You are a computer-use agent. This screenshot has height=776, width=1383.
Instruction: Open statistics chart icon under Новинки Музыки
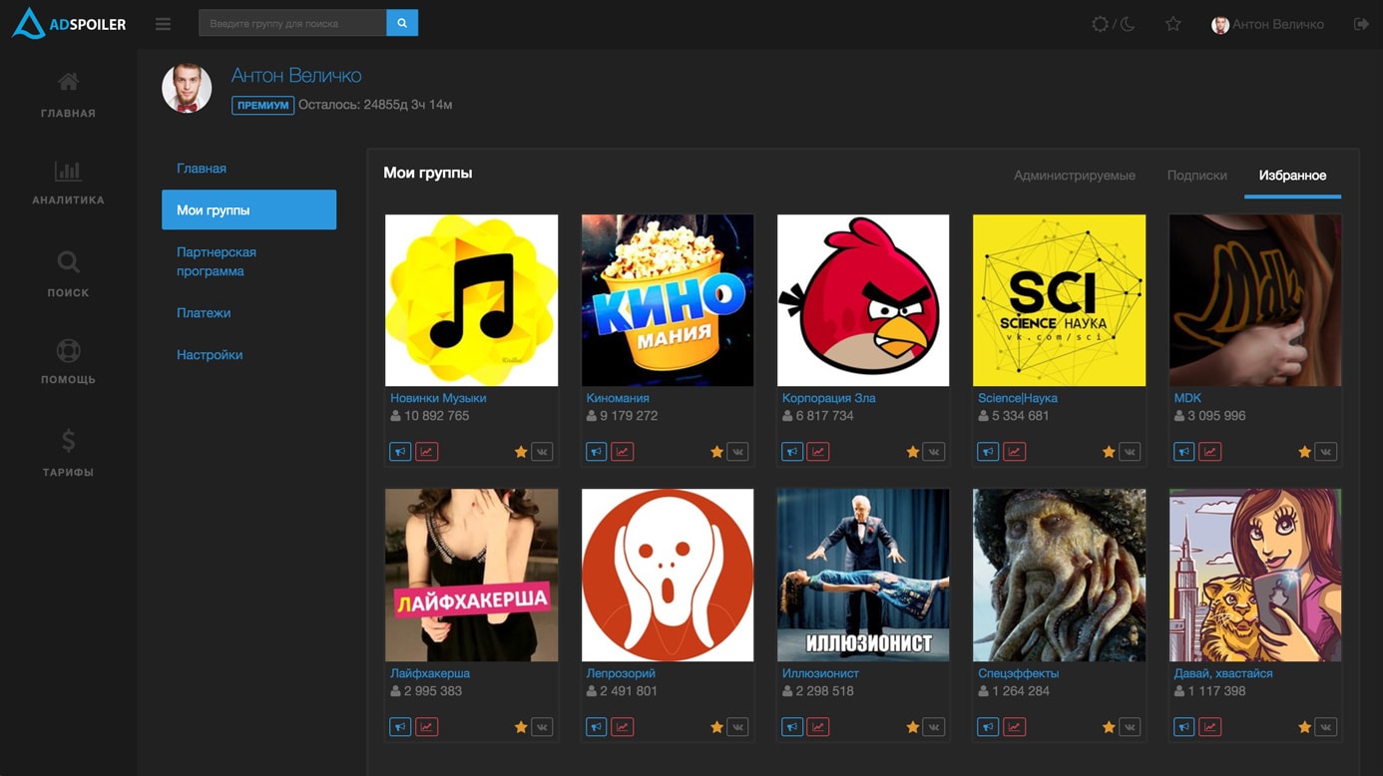426,452
